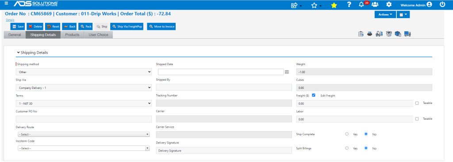Click the Labor amount field
The image size is (453, 162).
pyautogui.click(x=355, y=119)
